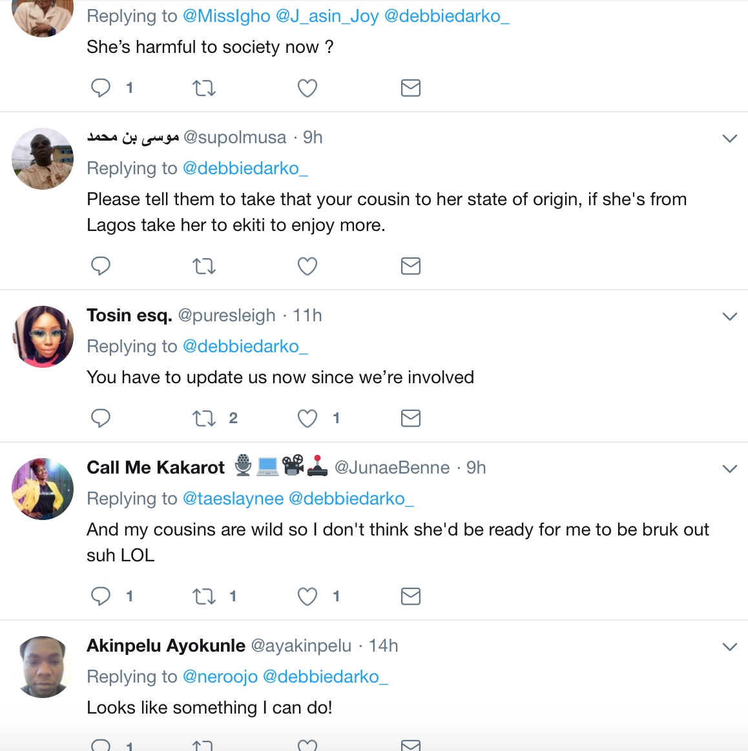The width and height of the screenshot is (748, 751).
Task: Visit the @taeslaynee mention link
Action: [x=233, y=499]
